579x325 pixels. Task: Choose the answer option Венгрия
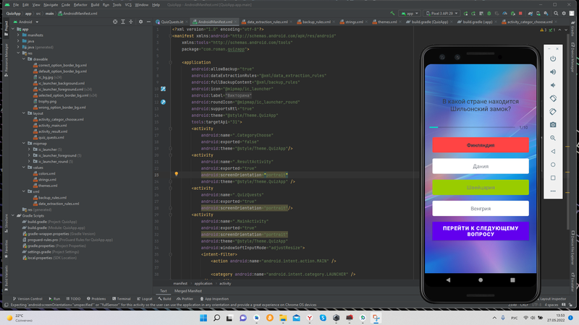click(481, 208)
